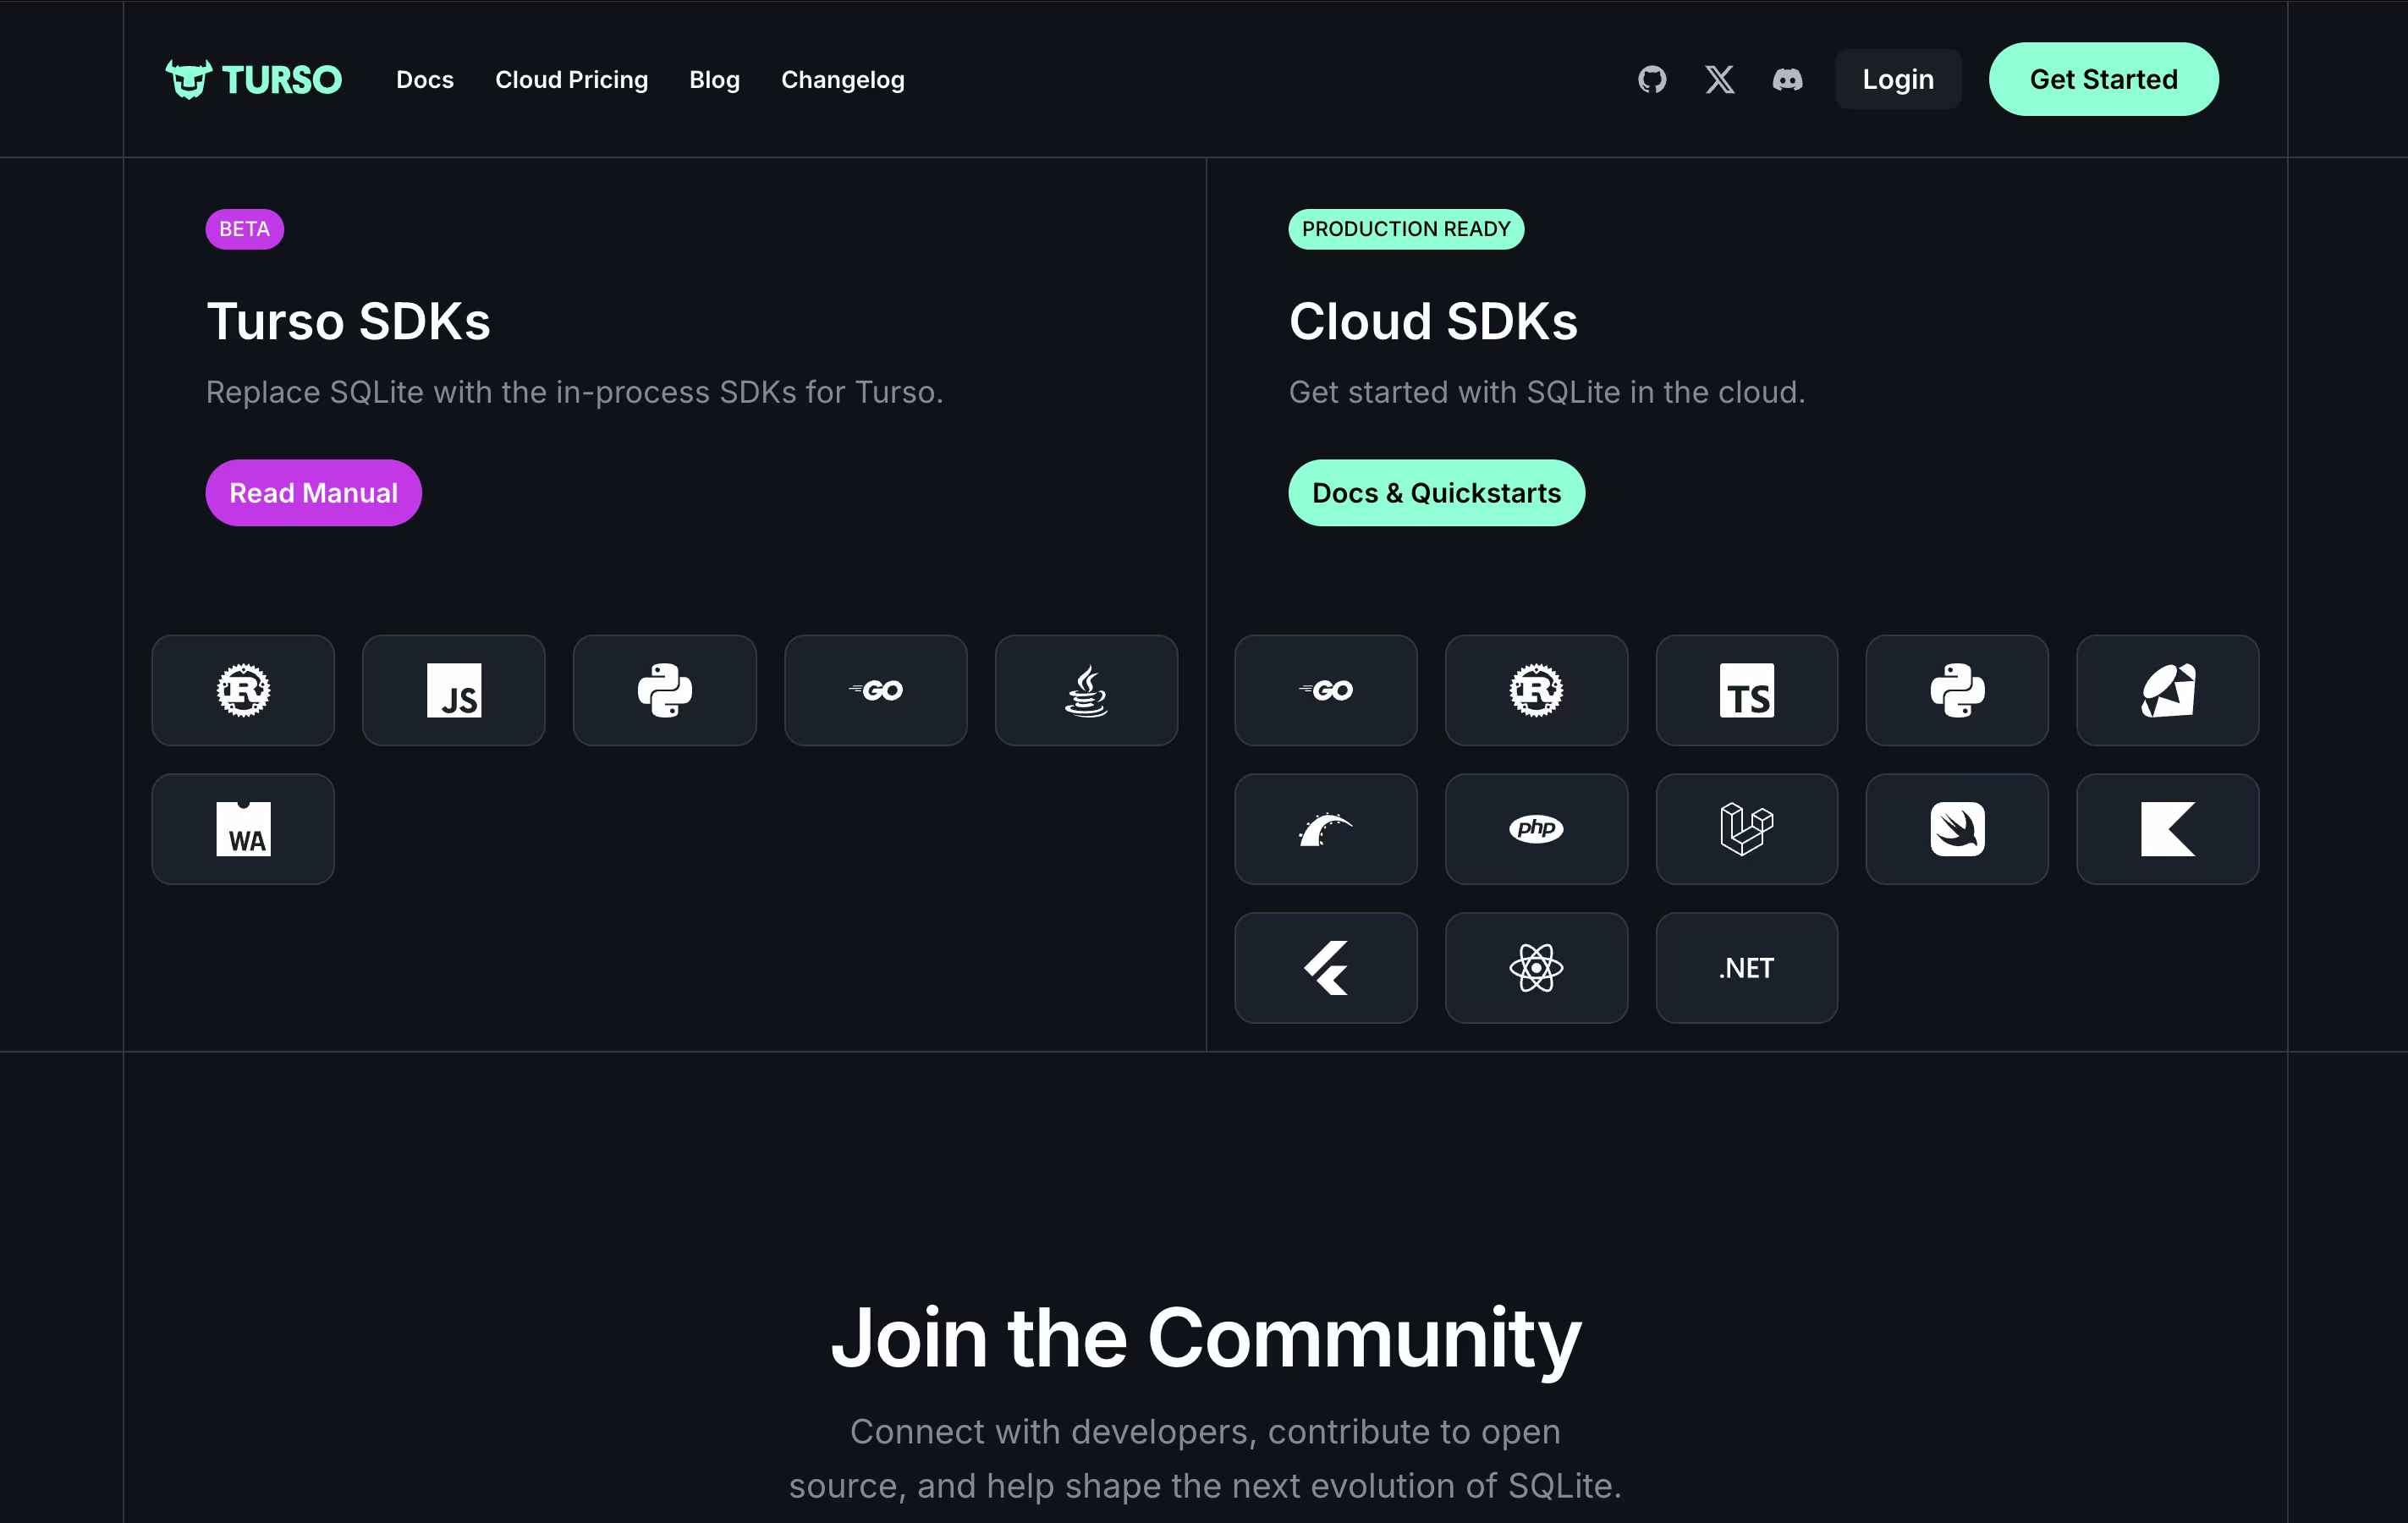Select the Swift SDK tile

pyautogui.click(x=1957, y=829)
